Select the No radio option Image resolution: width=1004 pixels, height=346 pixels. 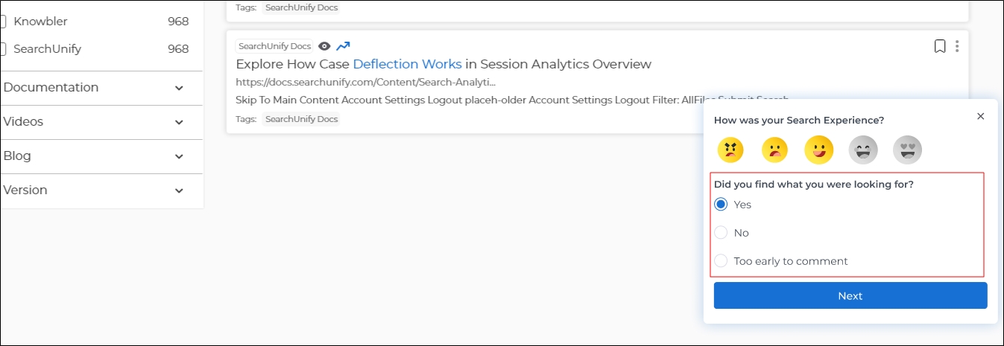click(721, 233)
